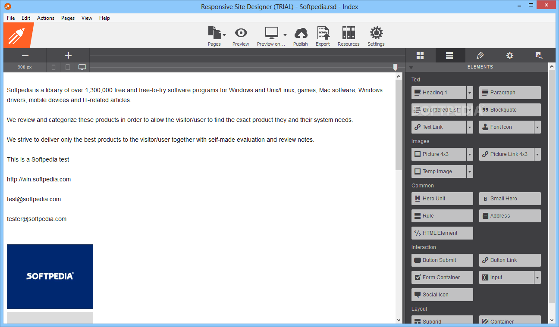The image size is (559, 327).
Task: Open the Pages menu
Action: pyautogui.click(x=68, y=18)
